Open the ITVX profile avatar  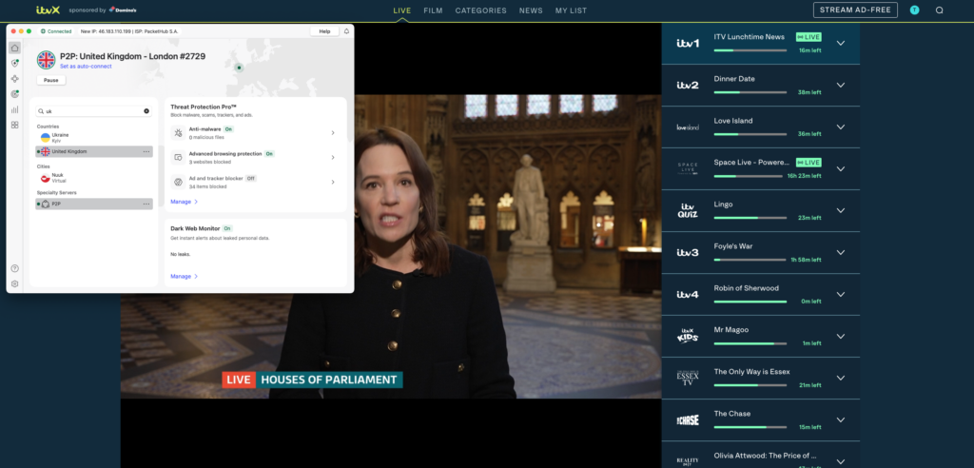click(914, 10)
